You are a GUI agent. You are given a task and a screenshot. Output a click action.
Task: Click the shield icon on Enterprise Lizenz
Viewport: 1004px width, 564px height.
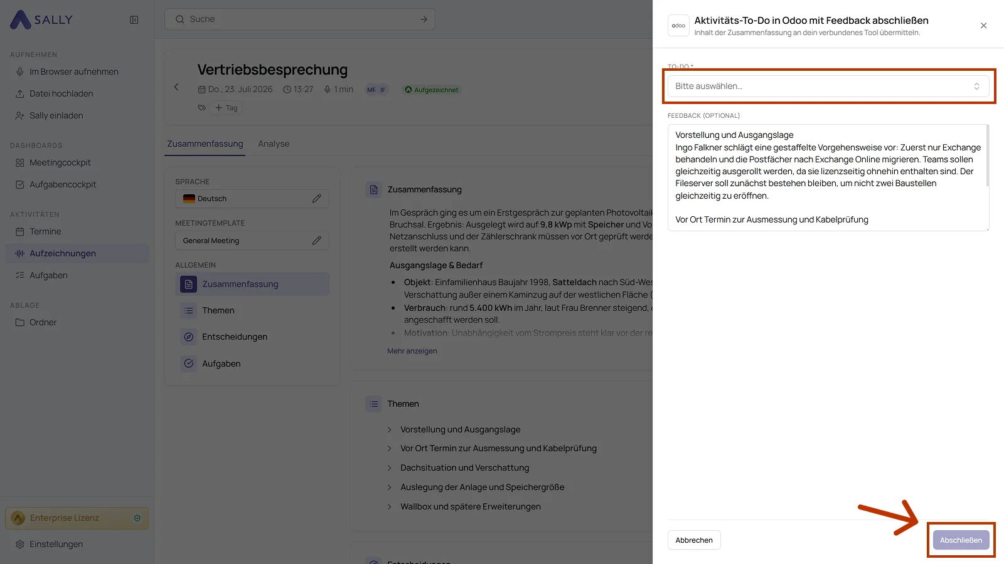(137, 518)
